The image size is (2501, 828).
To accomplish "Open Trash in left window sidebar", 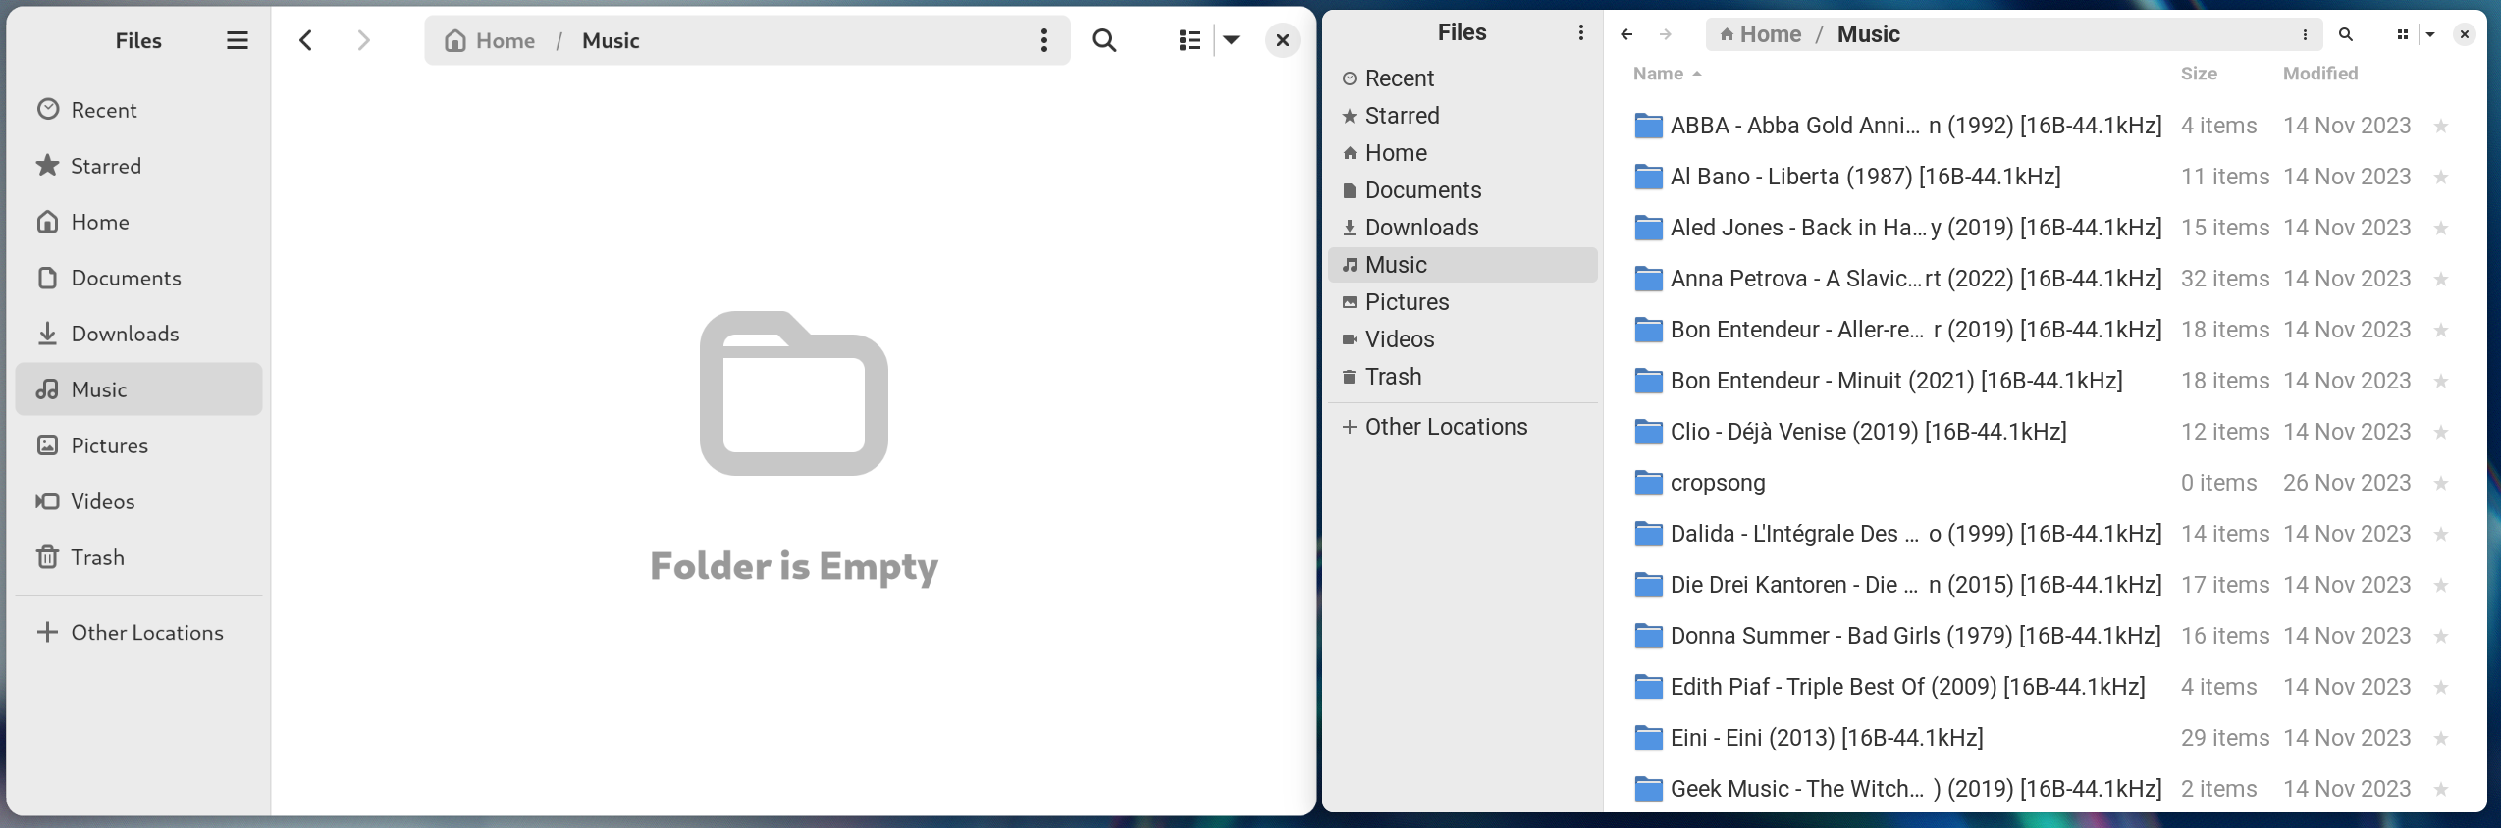I will point(138,557).
